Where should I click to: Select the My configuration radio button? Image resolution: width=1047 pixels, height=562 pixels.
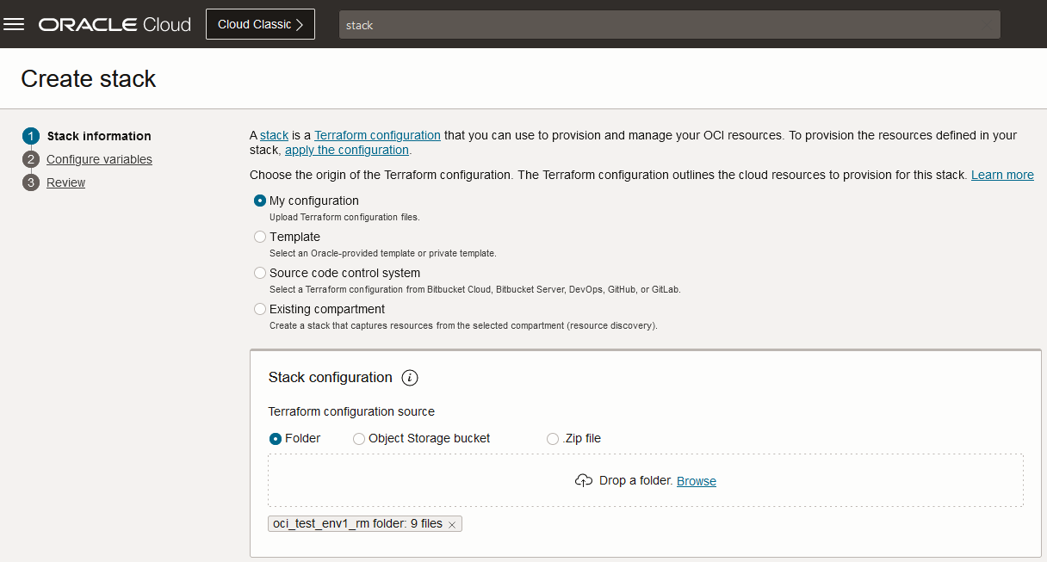point(260,201)
